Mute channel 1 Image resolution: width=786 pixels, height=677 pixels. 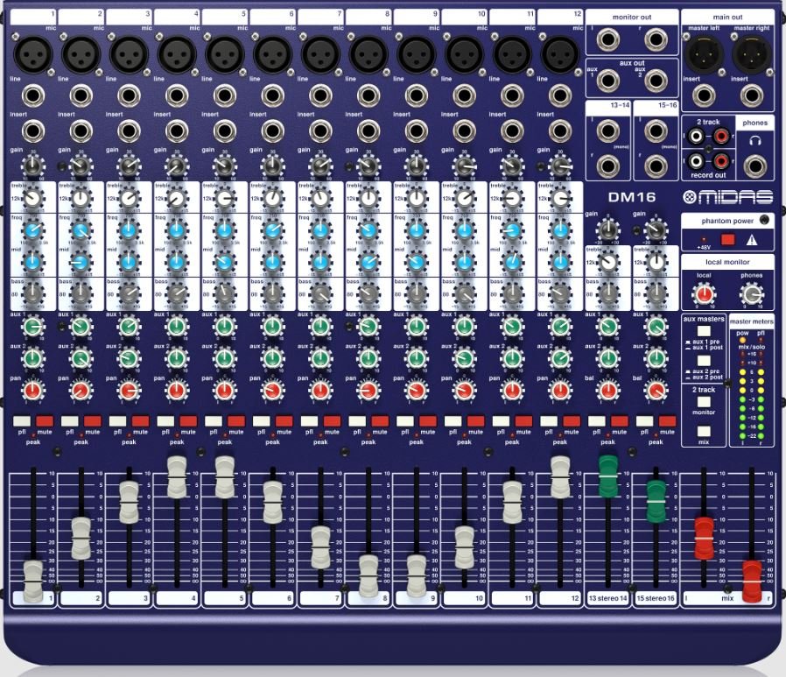[44, 420]
